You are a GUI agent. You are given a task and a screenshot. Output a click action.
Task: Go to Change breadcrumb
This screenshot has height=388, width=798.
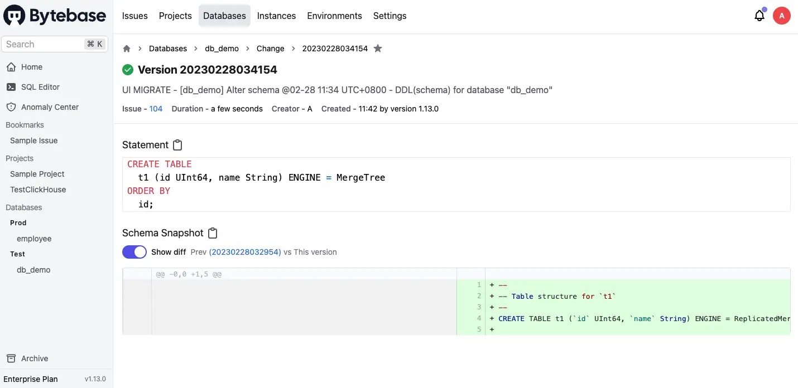pos(271,48)
